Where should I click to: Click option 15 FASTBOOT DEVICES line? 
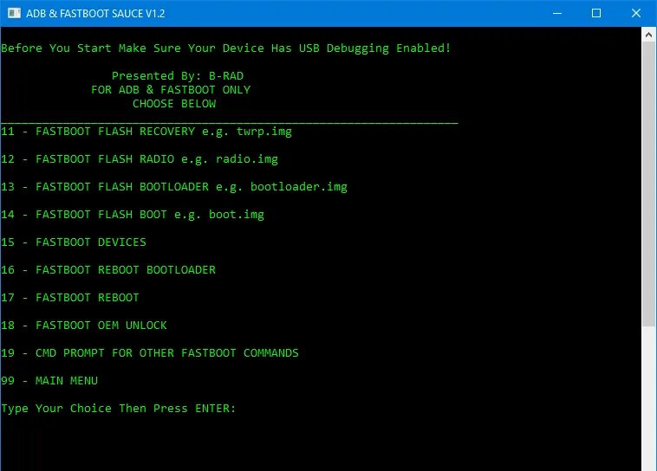pyautogui.click(x=74, y=242)
